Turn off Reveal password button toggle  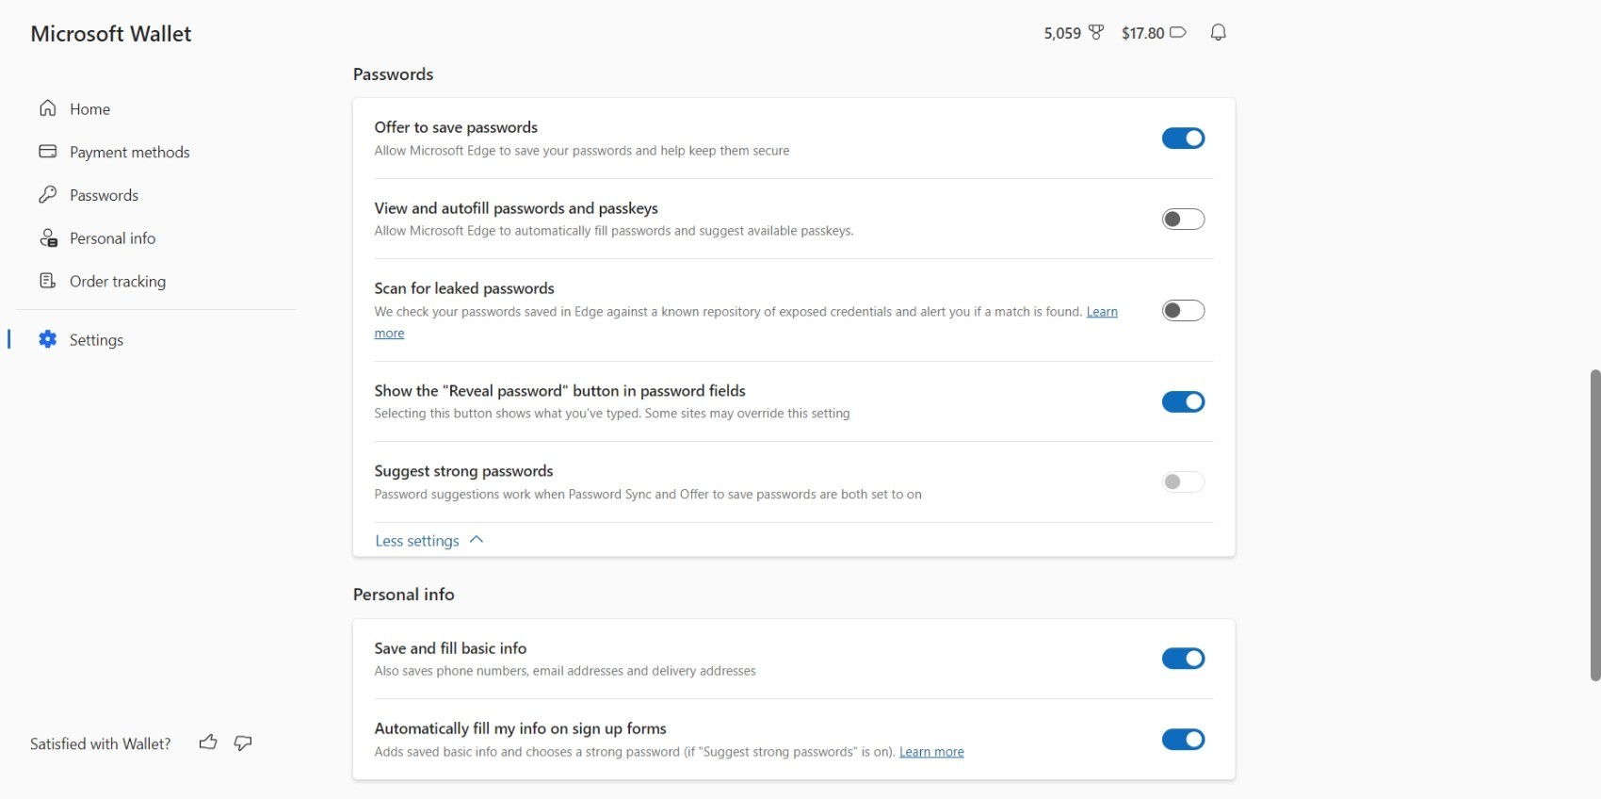[1183, 402]
